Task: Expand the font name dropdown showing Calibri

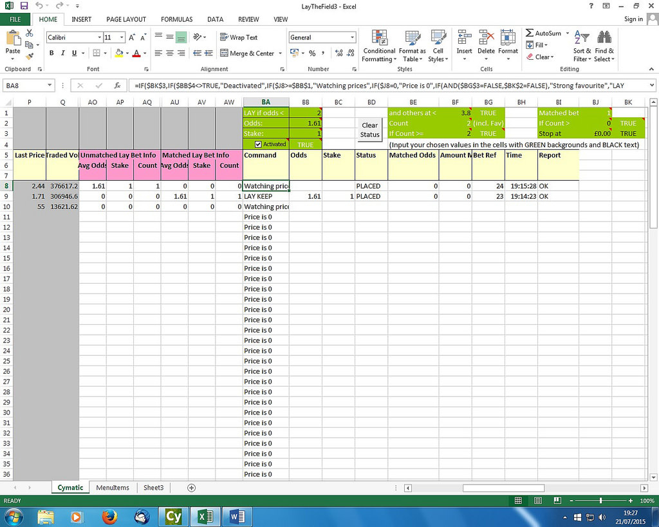Action: pos(99,37)
